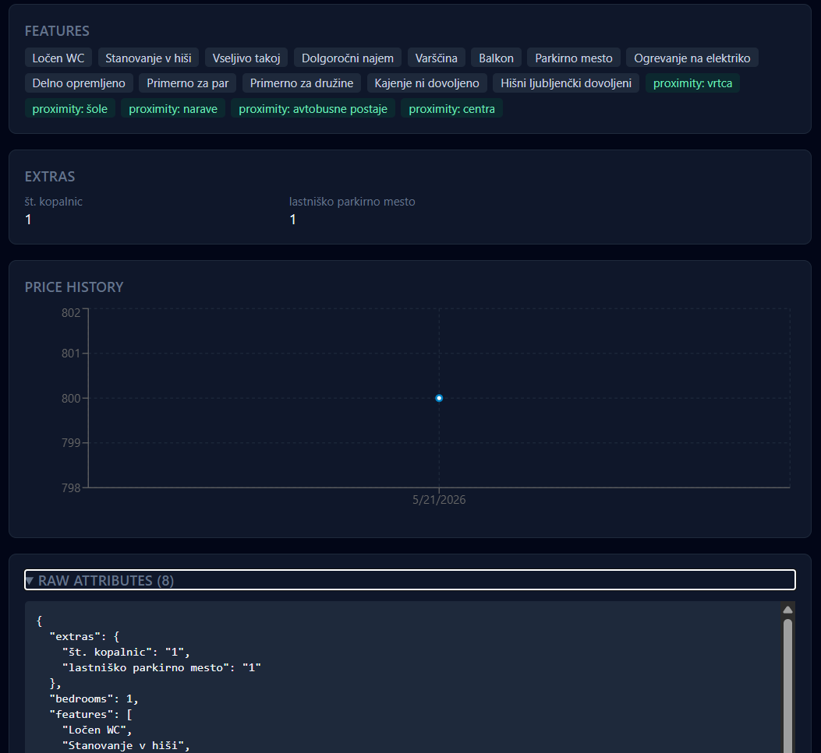Click the 800 y-axis label
This screenshot has width=821, height=753.
tap(71, 399)
